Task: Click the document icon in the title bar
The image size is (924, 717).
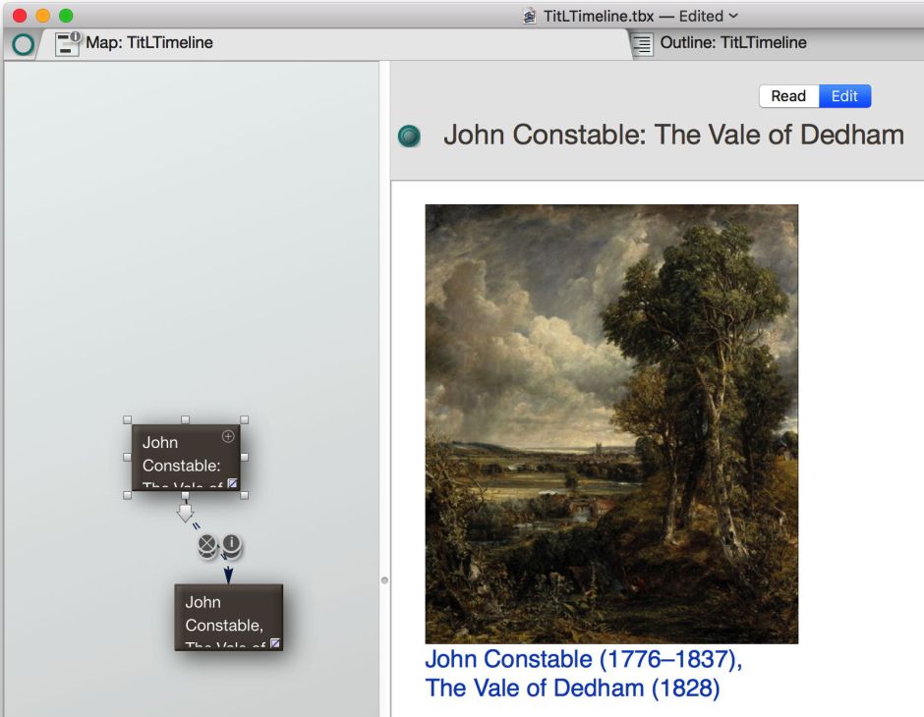Action: [x=530, y=16]
